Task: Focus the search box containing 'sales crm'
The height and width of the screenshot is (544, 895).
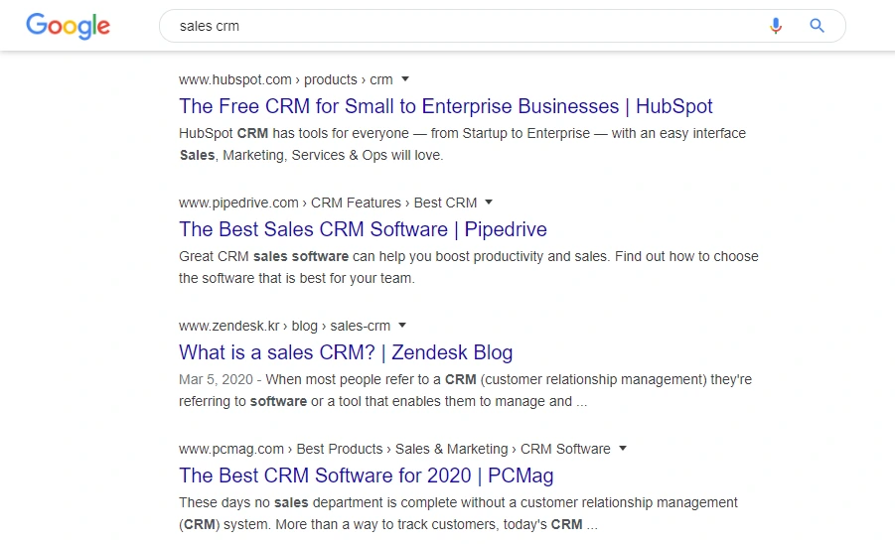Action: pos(457,26)
